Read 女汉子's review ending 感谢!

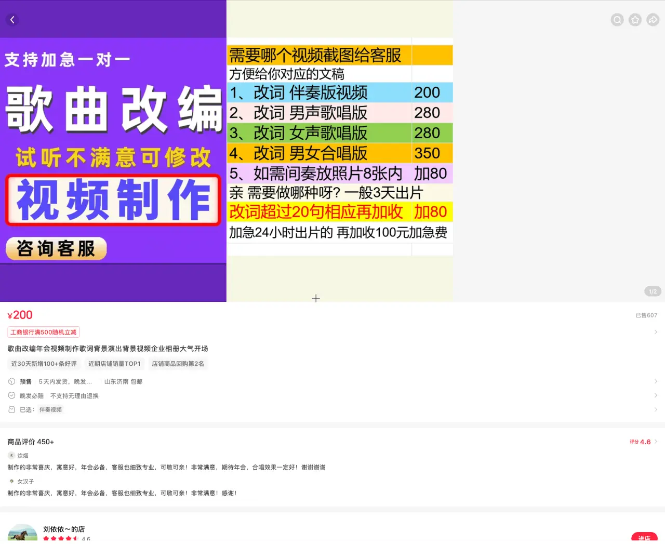[x=122, y=493]
